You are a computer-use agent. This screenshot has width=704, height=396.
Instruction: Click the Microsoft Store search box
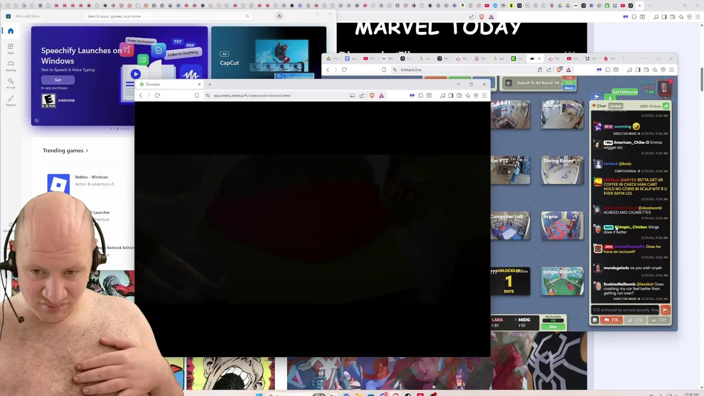pyautogui.click(x=168, y=16)
